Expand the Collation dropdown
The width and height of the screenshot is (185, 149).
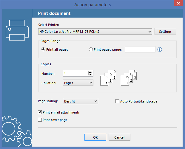(x=78, y=83)
